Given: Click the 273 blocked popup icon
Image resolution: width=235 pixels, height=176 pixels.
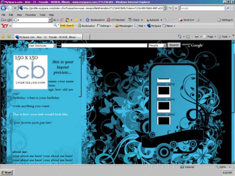Looking at the screenshot, I should 116,20.
